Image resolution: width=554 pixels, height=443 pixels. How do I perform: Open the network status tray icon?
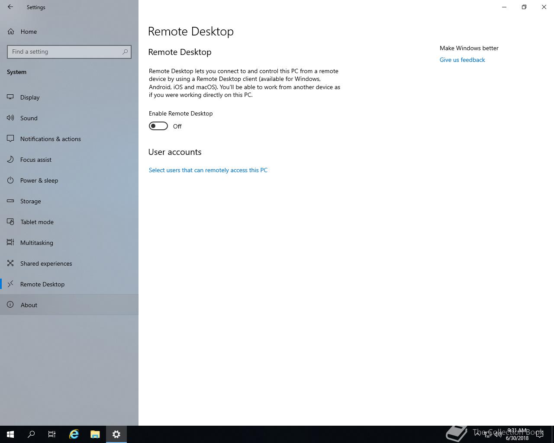click(488, 434)
